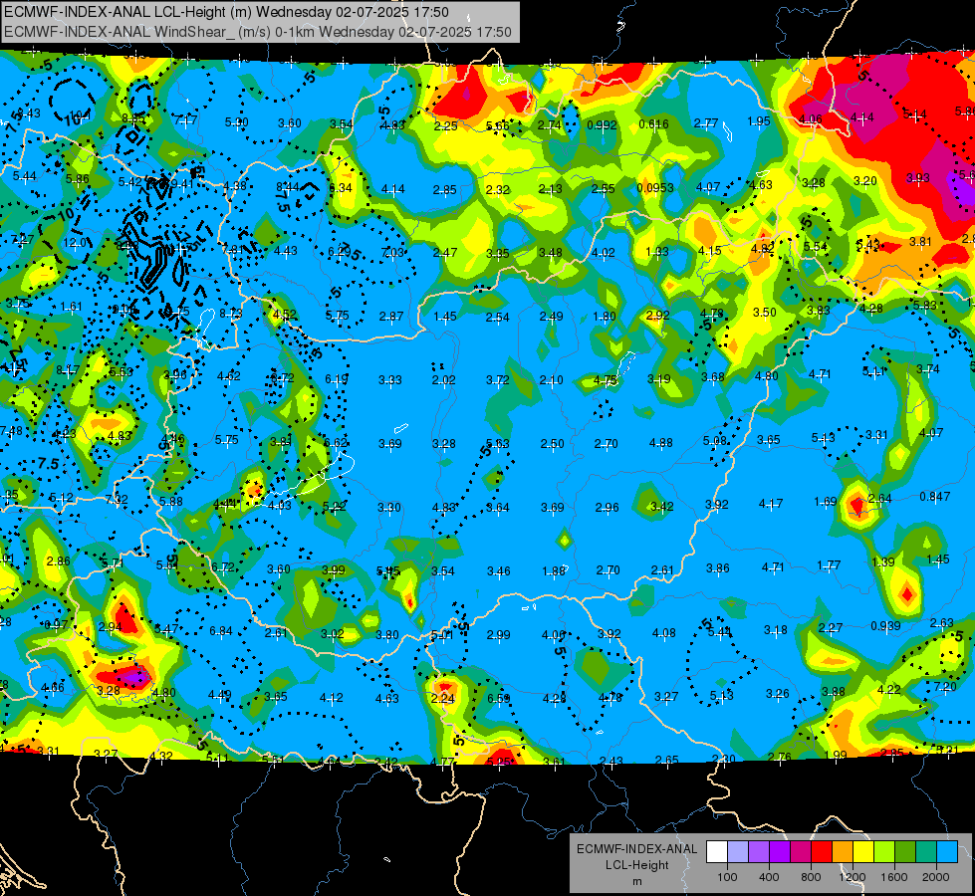Click the legend tick label '800'
Screen dimensions: 975x896
[811, 877]
